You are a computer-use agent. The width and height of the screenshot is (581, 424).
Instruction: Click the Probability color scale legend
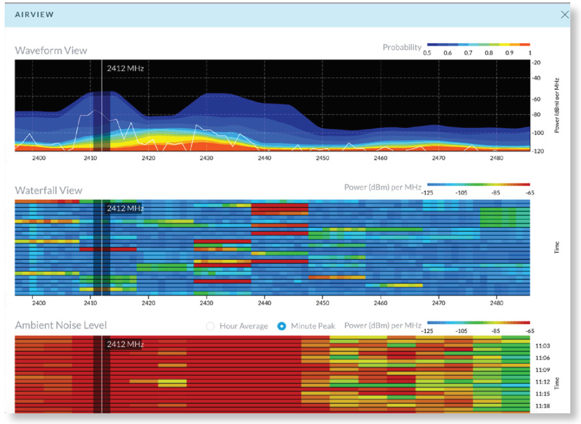point(478,45)
